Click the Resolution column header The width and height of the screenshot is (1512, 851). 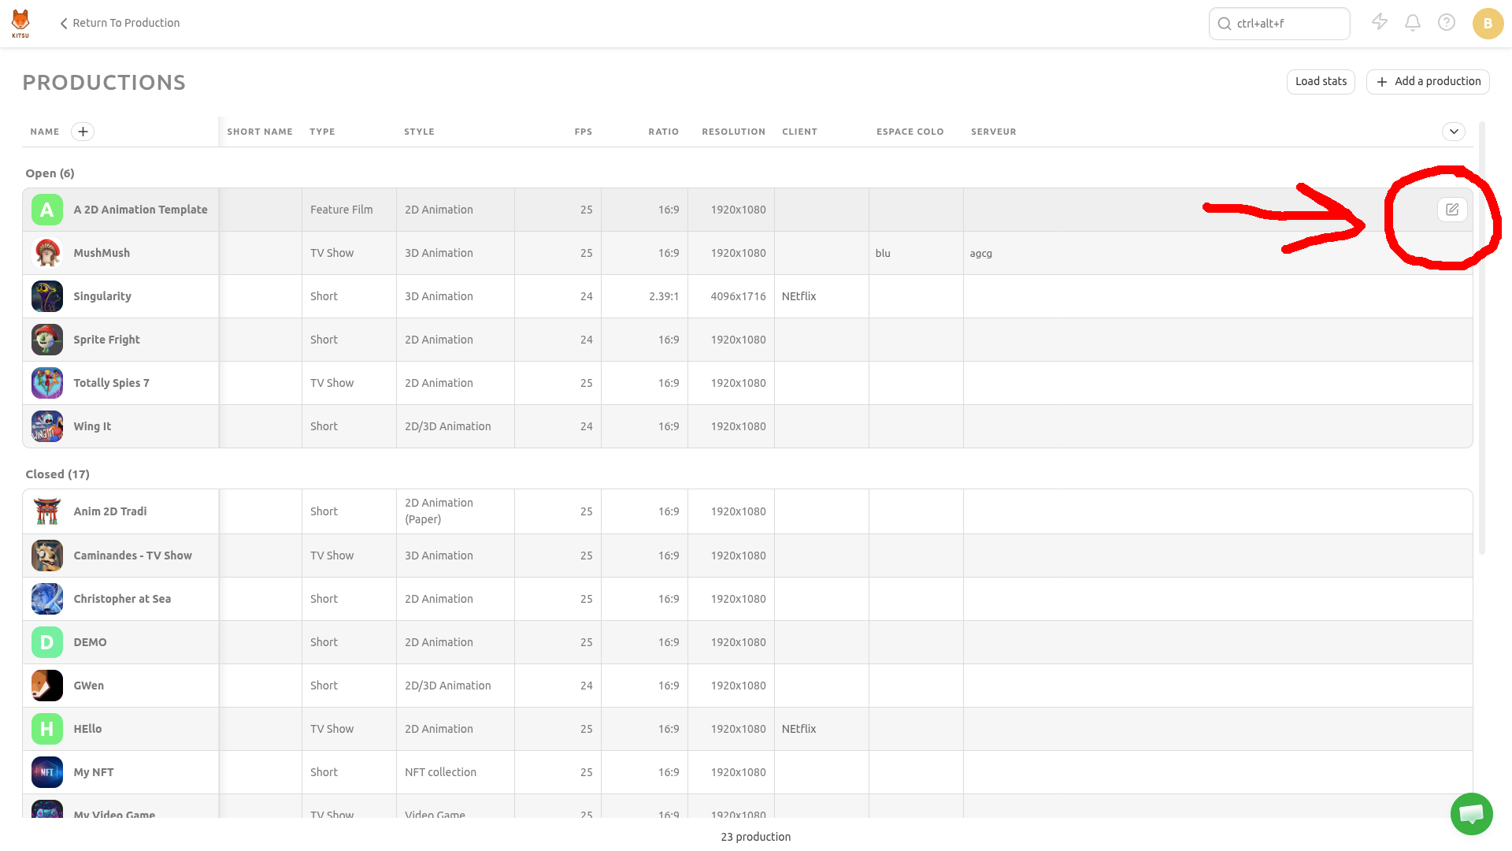[733, 132]
